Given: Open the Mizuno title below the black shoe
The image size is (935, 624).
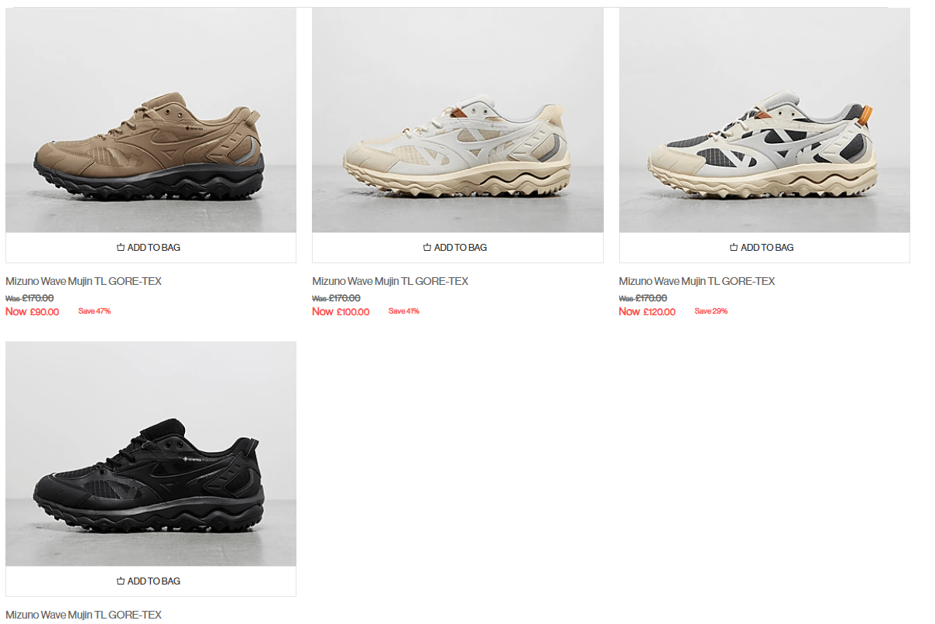Looking at the screenshot, I should point(84,615).
